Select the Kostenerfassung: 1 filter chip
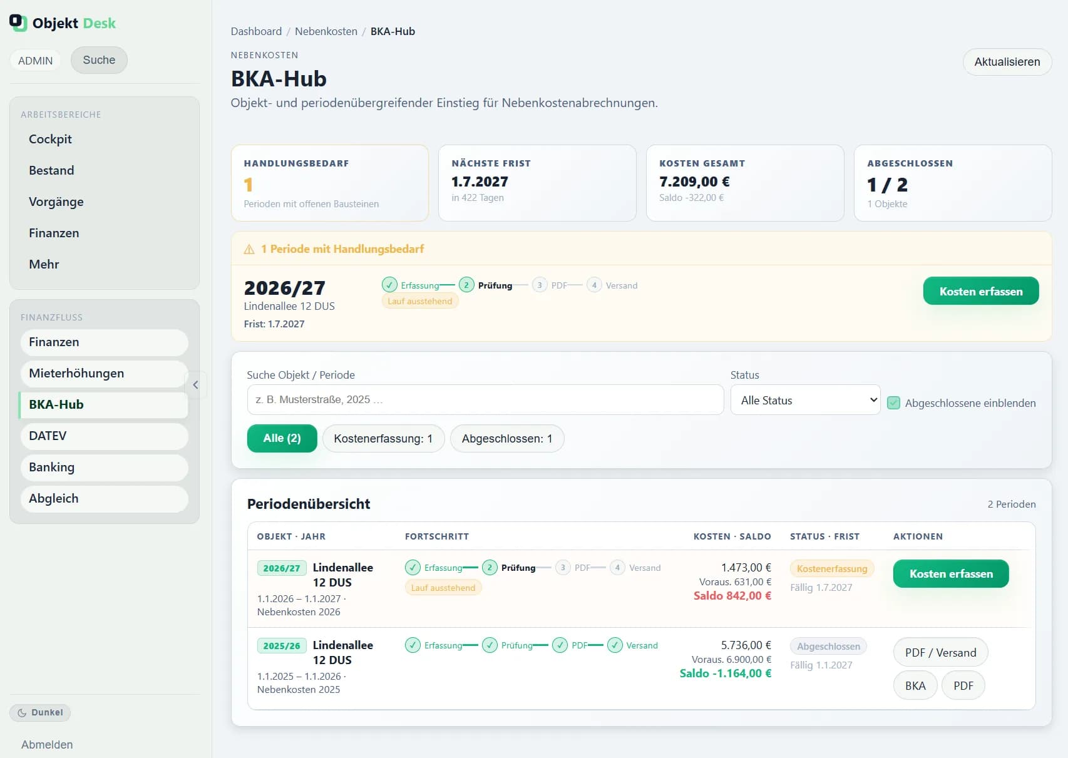The height and width of the screenshot is (758, 1068). point(383,439)
